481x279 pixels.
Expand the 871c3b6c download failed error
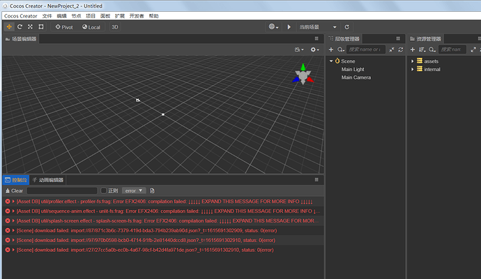pyautogui.click(x=13, y=230)
